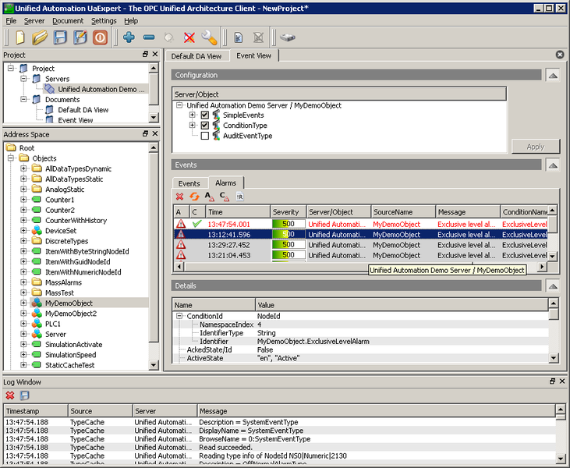This screenshot has width=570, height=468.
Task: Sort alarms by Time column header
Action: point(238,211)
